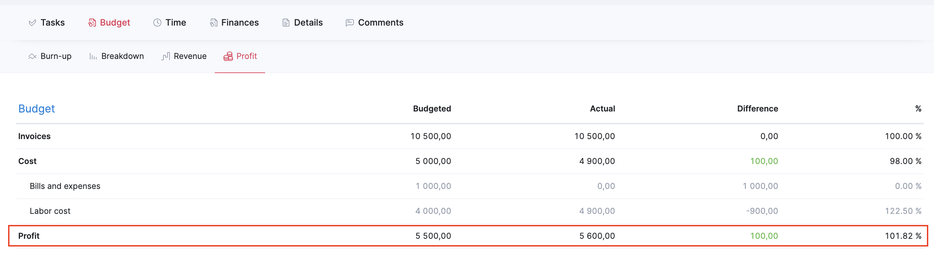934x262 pixels.
Task: Click the Profit row label in table
Action: coord(29,236)
